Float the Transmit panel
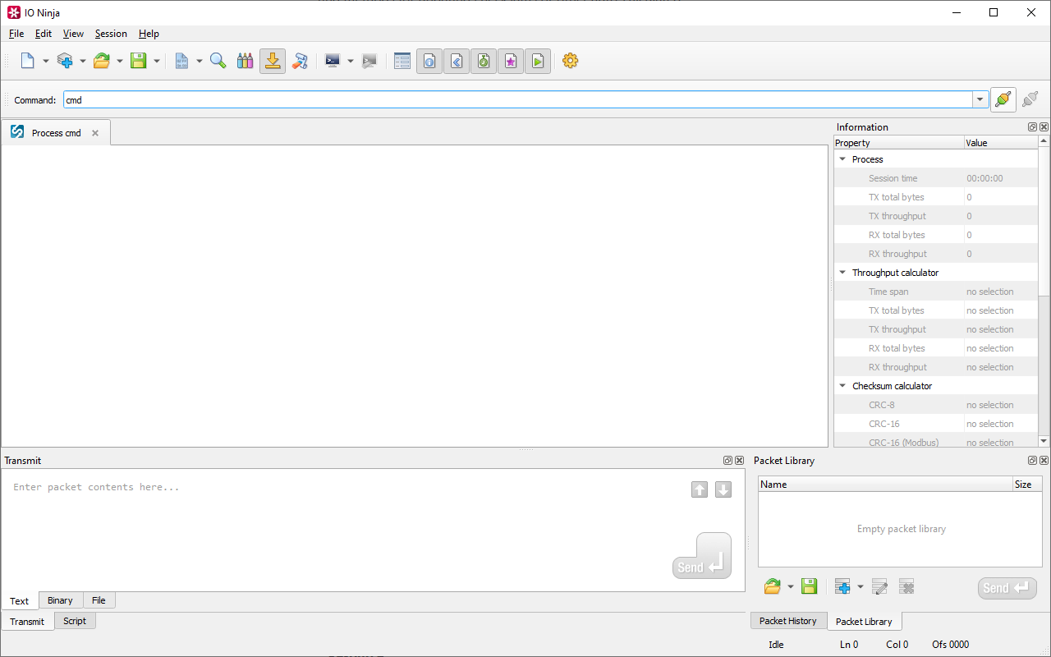 pyautogui.click(x=727, y=461)
